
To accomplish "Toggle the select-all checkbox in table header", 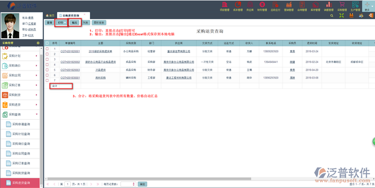I will click(x=47, y=43).
